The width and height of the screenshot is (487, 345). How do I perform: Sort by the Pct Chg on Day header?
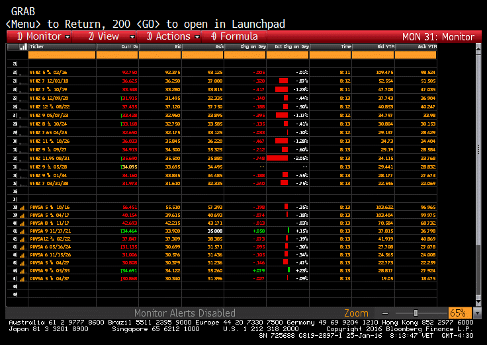pos(288,47)
